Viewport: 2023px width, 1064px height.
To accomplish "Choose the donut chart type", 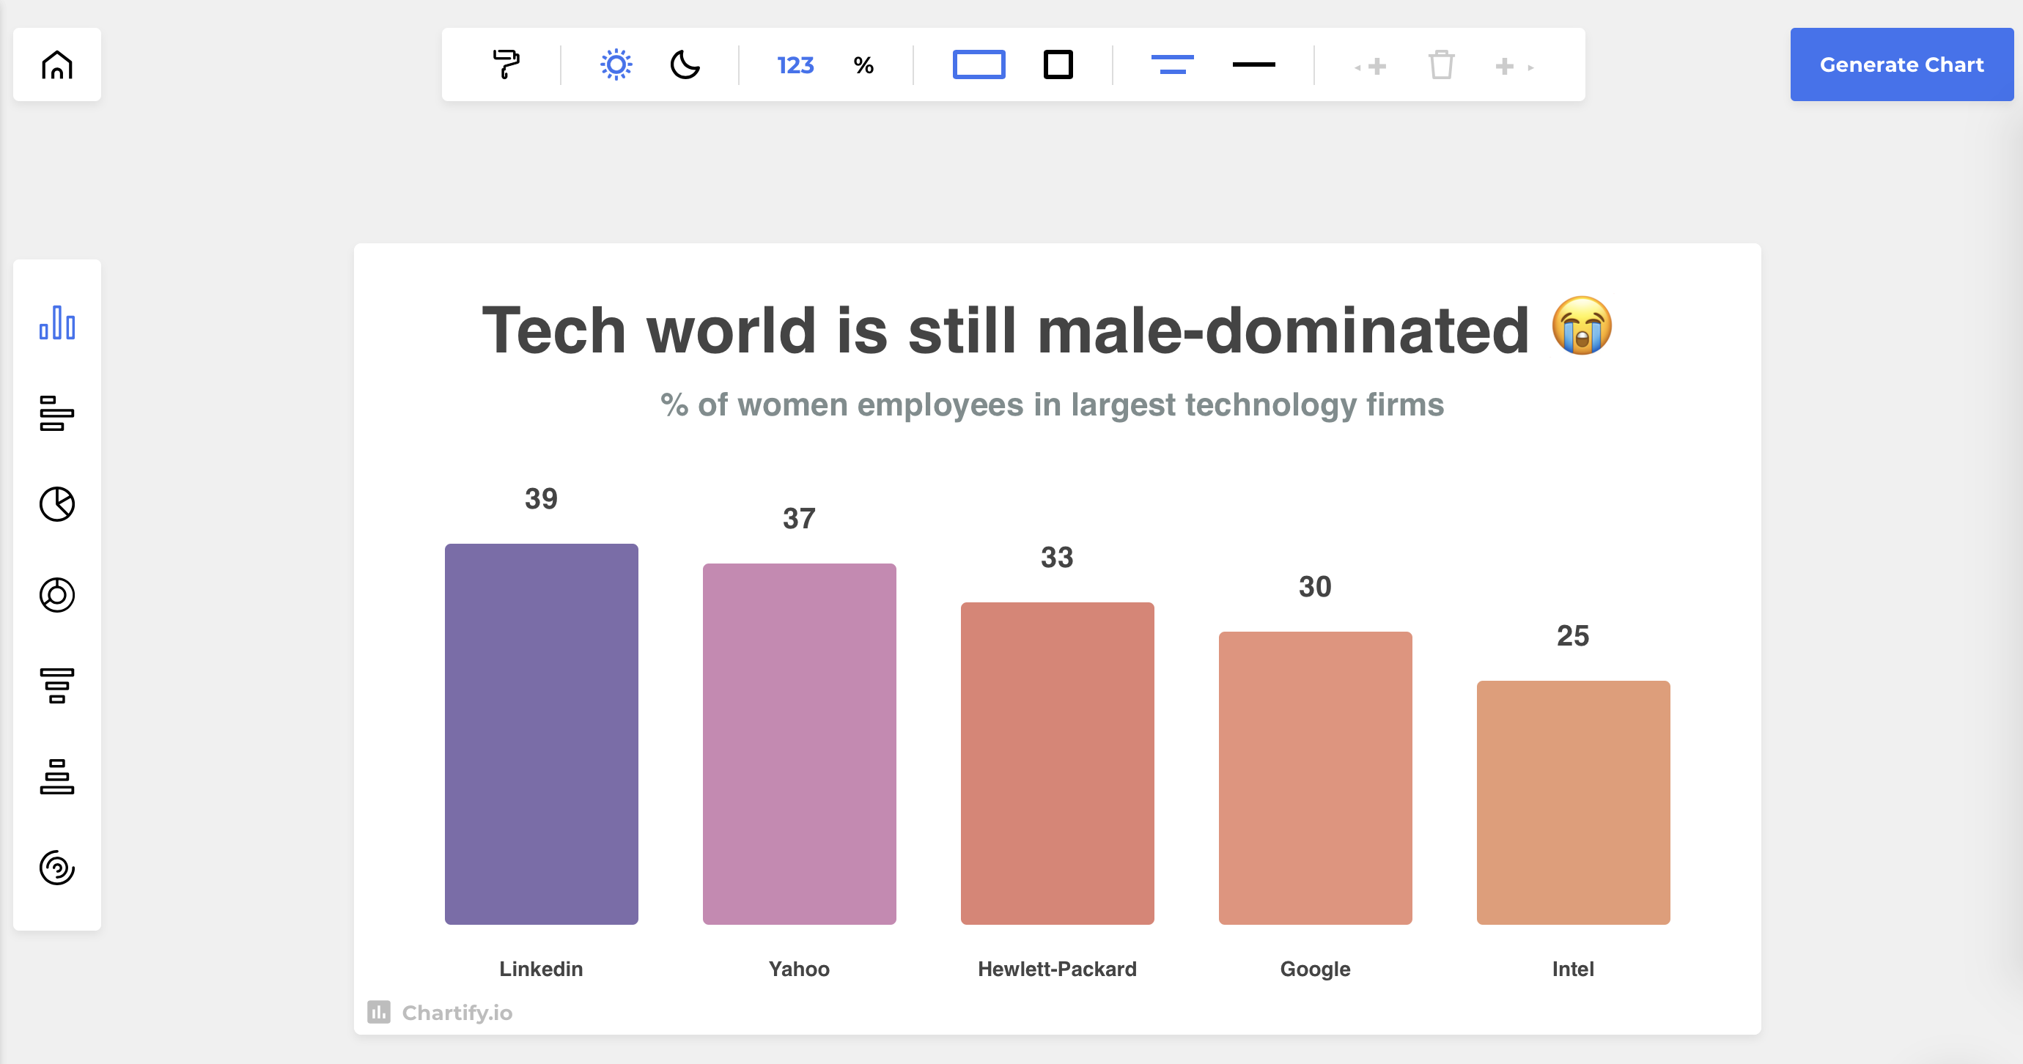I will click(56, 594).
